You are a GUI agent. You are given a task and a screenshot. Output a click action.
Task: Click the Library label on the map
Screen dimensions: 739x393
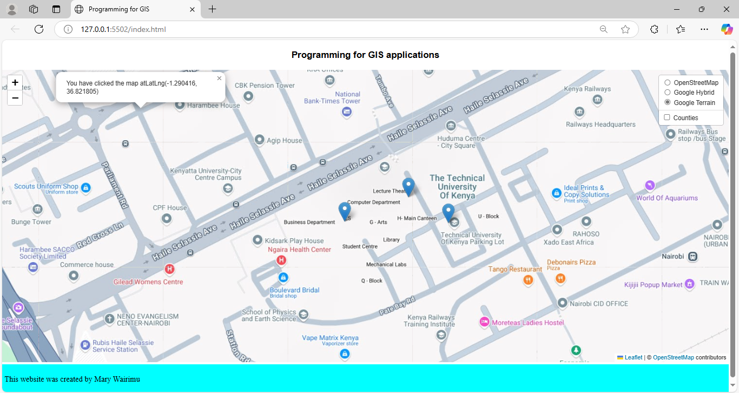[x=391, y=239]
